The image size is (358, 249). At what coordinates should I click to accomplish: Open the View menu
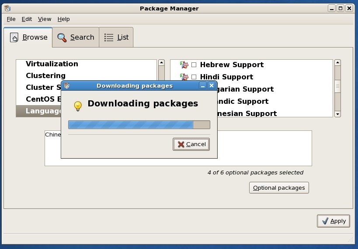point(45,19)
